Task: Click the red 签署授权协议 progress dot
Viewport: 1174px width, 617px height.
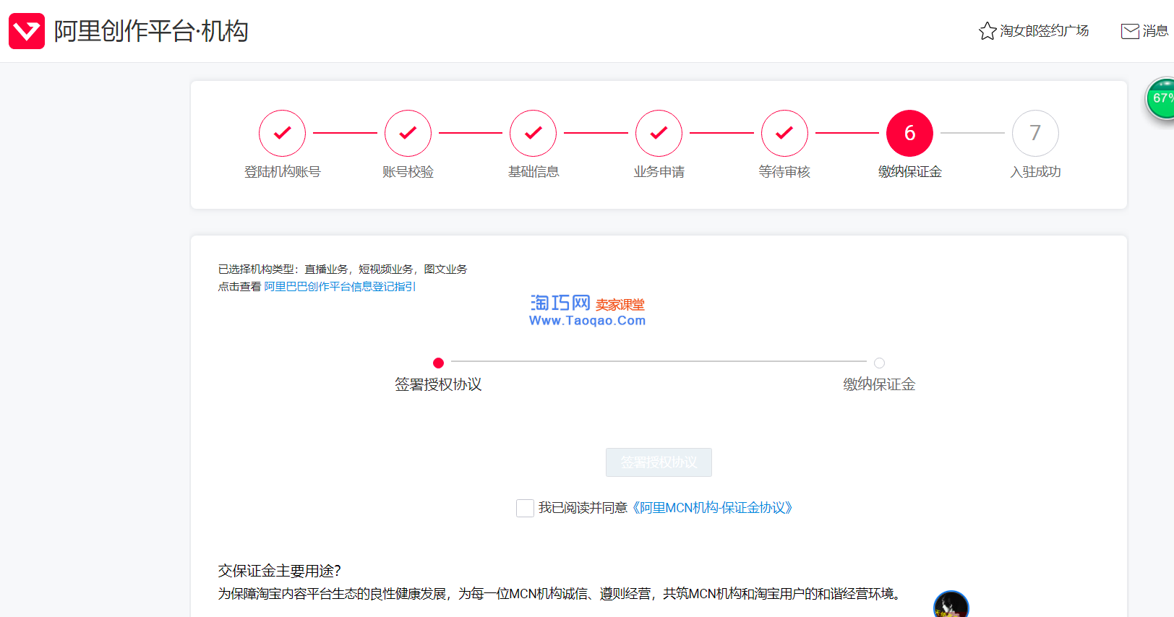Action: click(438, 363)
